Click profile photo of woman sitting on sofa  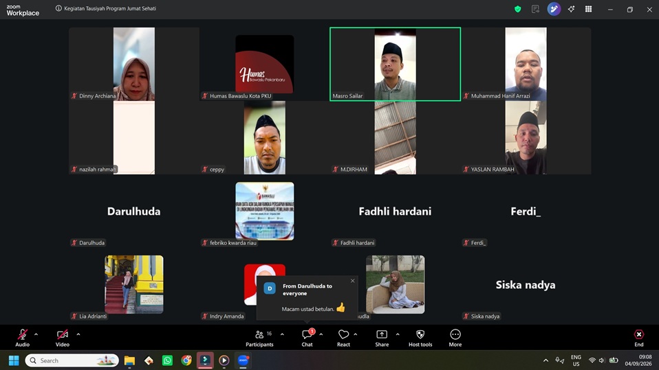pyautogui.click(x=395, y=284)
